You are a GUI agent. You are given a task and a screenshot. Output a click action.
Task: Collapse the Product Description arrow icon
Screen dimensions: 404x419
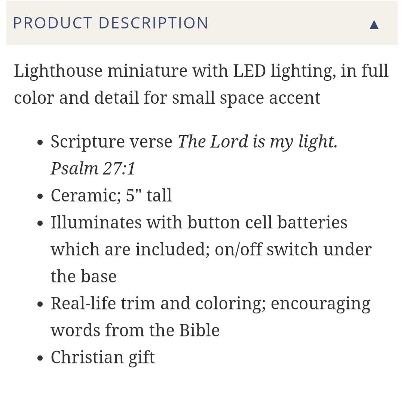(x=374, y=25)
